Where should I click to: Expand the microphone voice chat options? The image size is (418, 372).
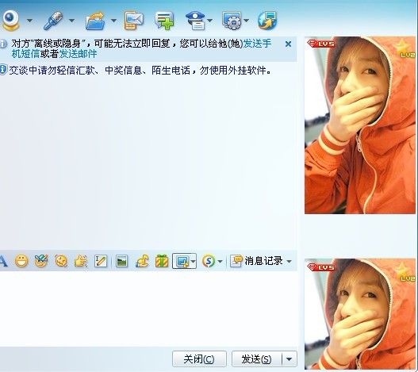click(71, 21)
